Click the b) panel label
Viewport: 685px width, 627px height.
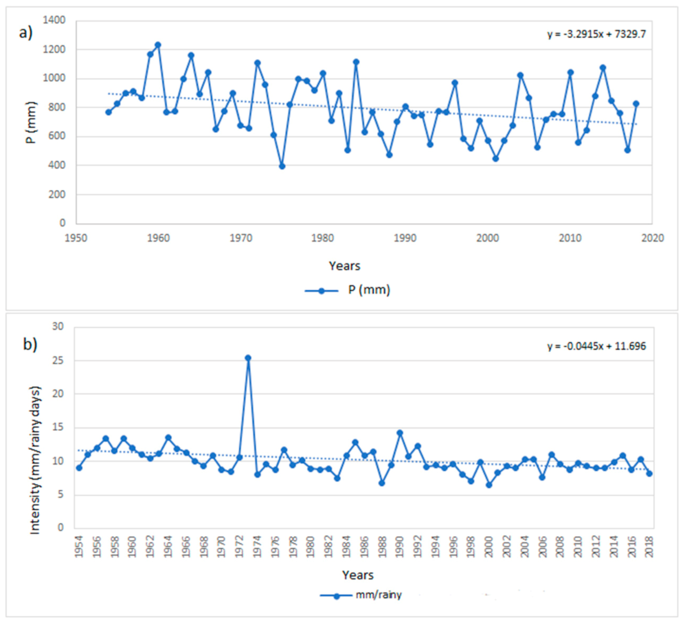pyautogui.click(x=30, y=344)
